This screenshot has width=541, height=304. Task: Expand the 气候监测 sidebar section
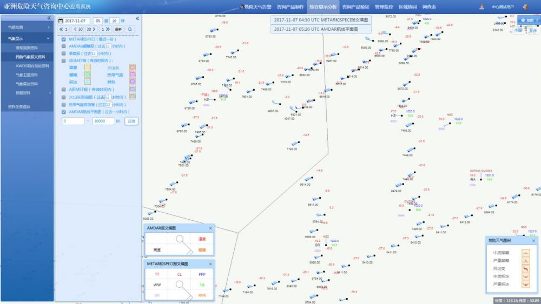(x=27, y=27)
